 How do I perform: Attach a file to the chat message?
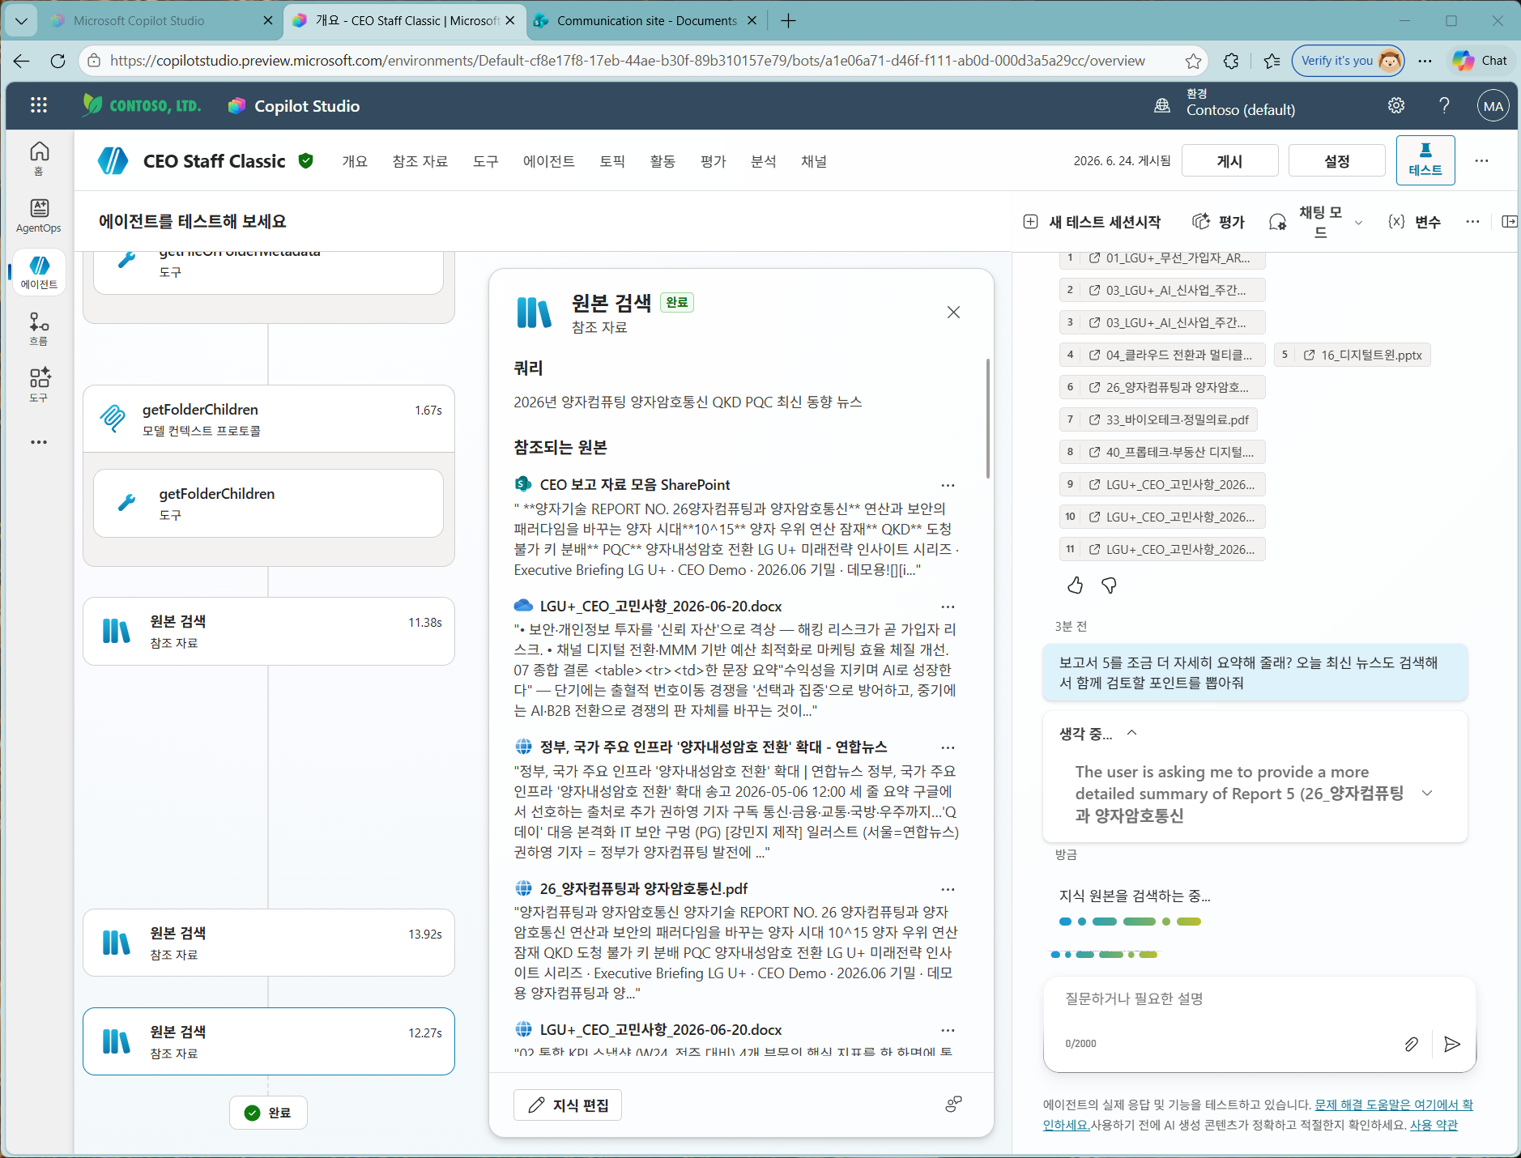(x=1411, y=1044)
